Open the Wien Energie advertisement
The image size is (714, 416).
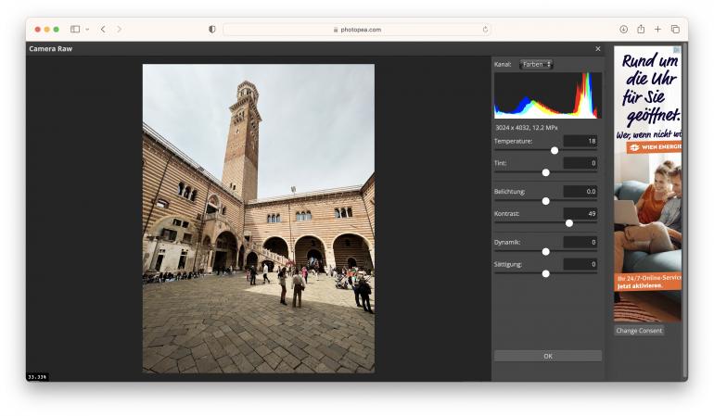tap(647, 183)
